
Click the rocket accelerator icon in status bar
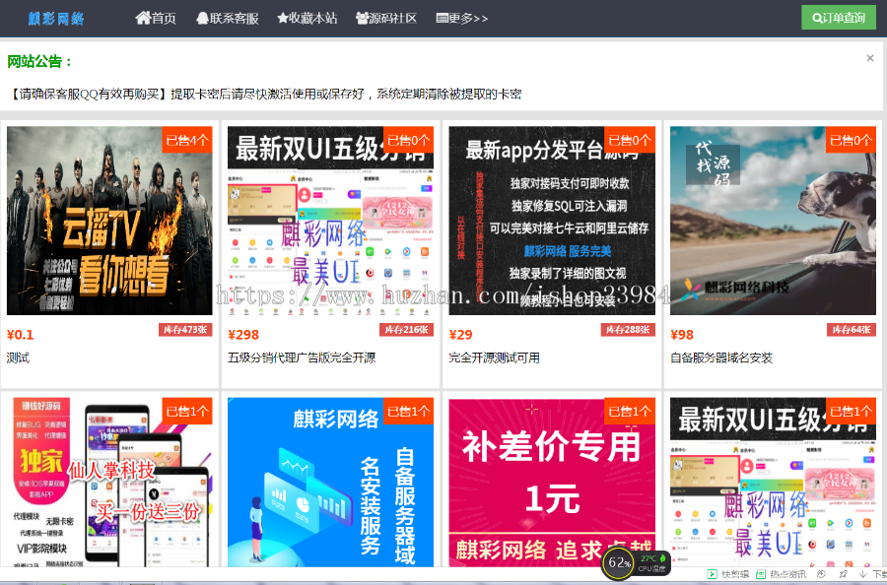pos(843,574)
